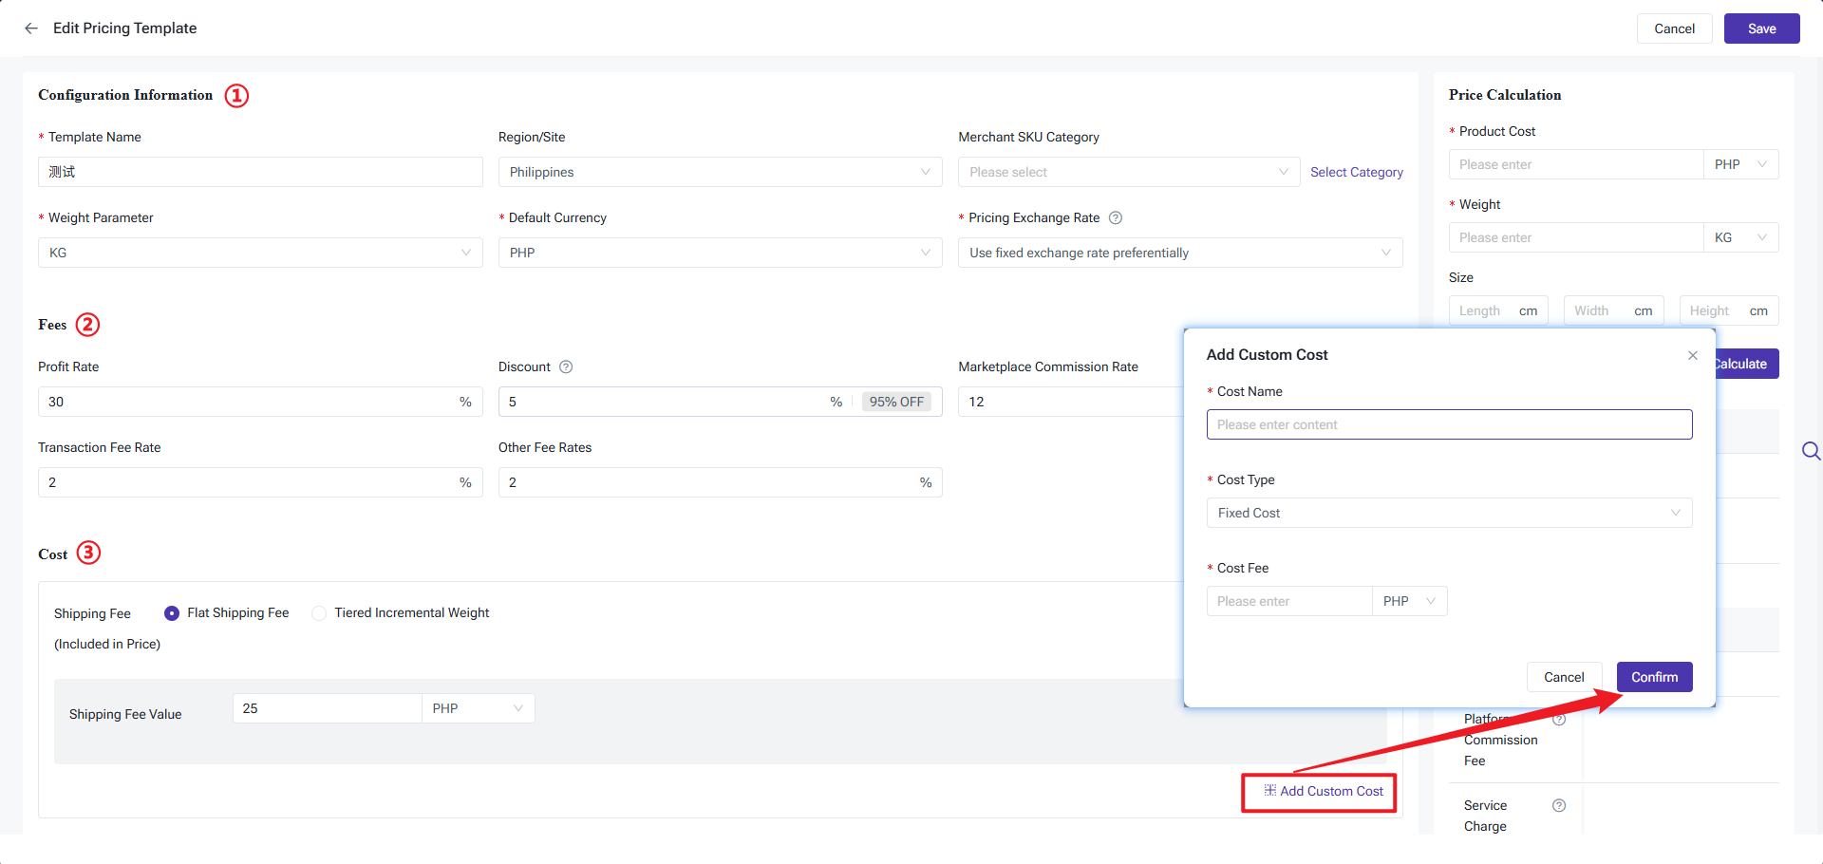Open the Region/Site Philippines dropdown
This screenshot has width=1823, height=864.
[x=719, y=172]
